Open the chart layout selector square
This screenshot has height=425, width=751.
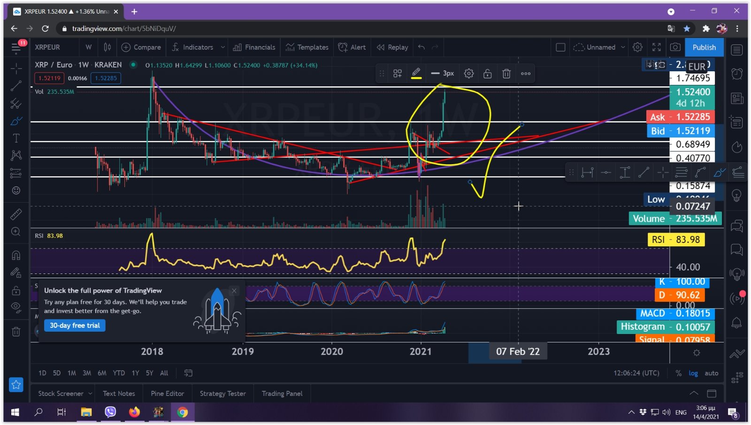tap(560, 47)
